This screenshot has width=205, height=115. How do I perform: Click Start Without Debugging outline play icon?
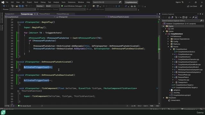(x=85, y=6)
